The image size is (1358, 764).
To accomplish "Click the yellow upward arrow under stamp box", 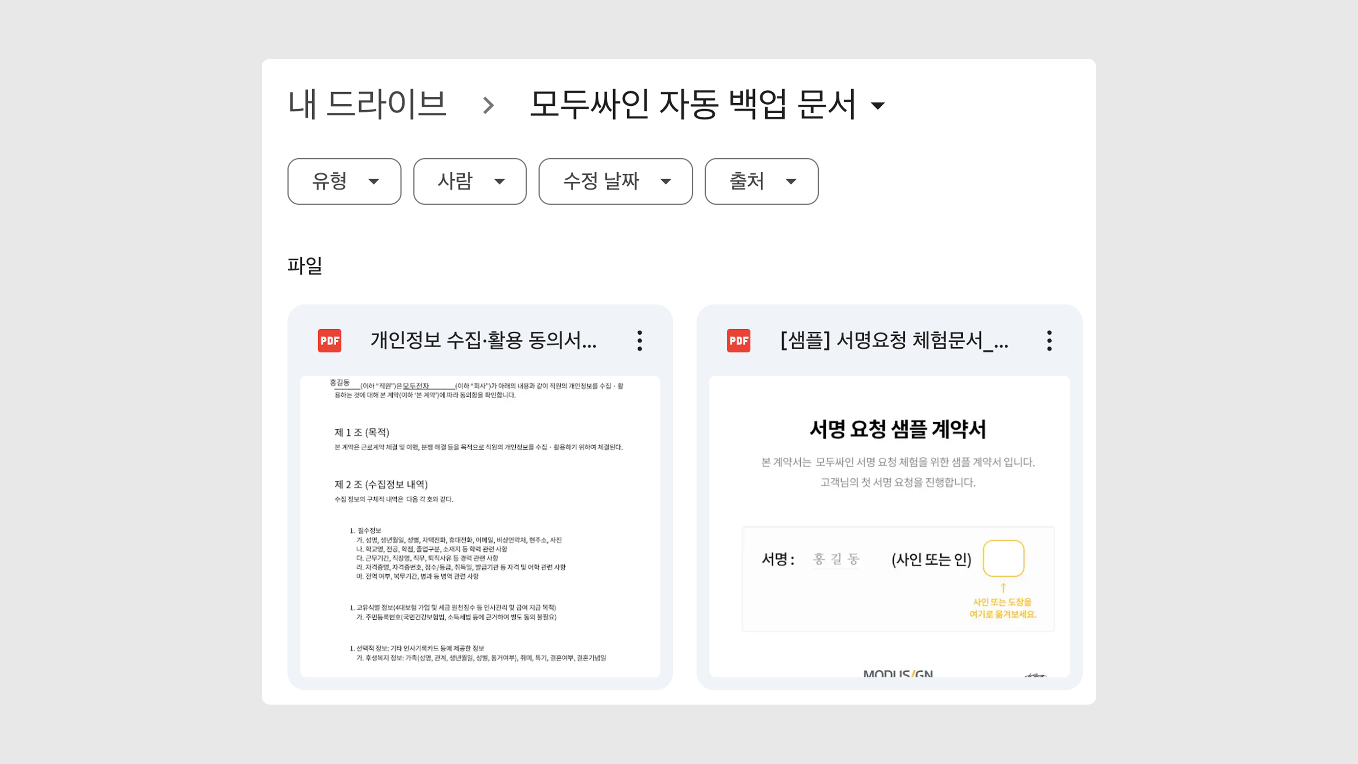I will click(x=1003, y=588).
